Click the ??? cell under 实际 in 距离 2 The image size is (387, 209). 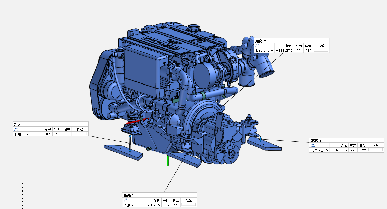[299, 51]
